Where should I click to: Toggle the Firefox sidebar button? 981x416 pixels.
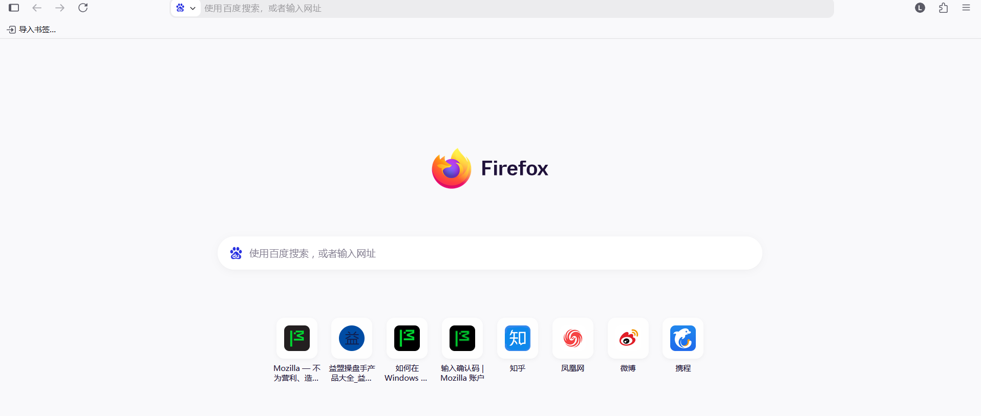click(14, 8)
